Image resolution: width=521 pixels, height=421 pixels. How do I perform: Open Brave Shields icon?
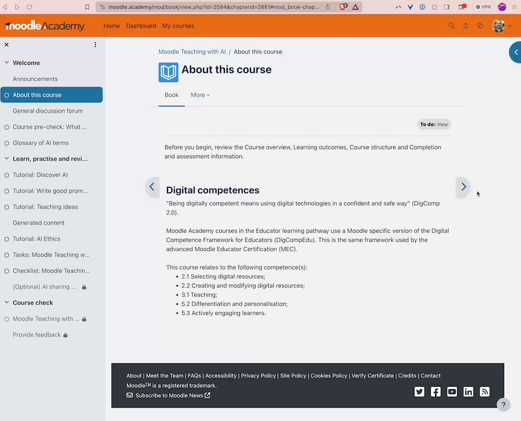[x=343, y=7]
